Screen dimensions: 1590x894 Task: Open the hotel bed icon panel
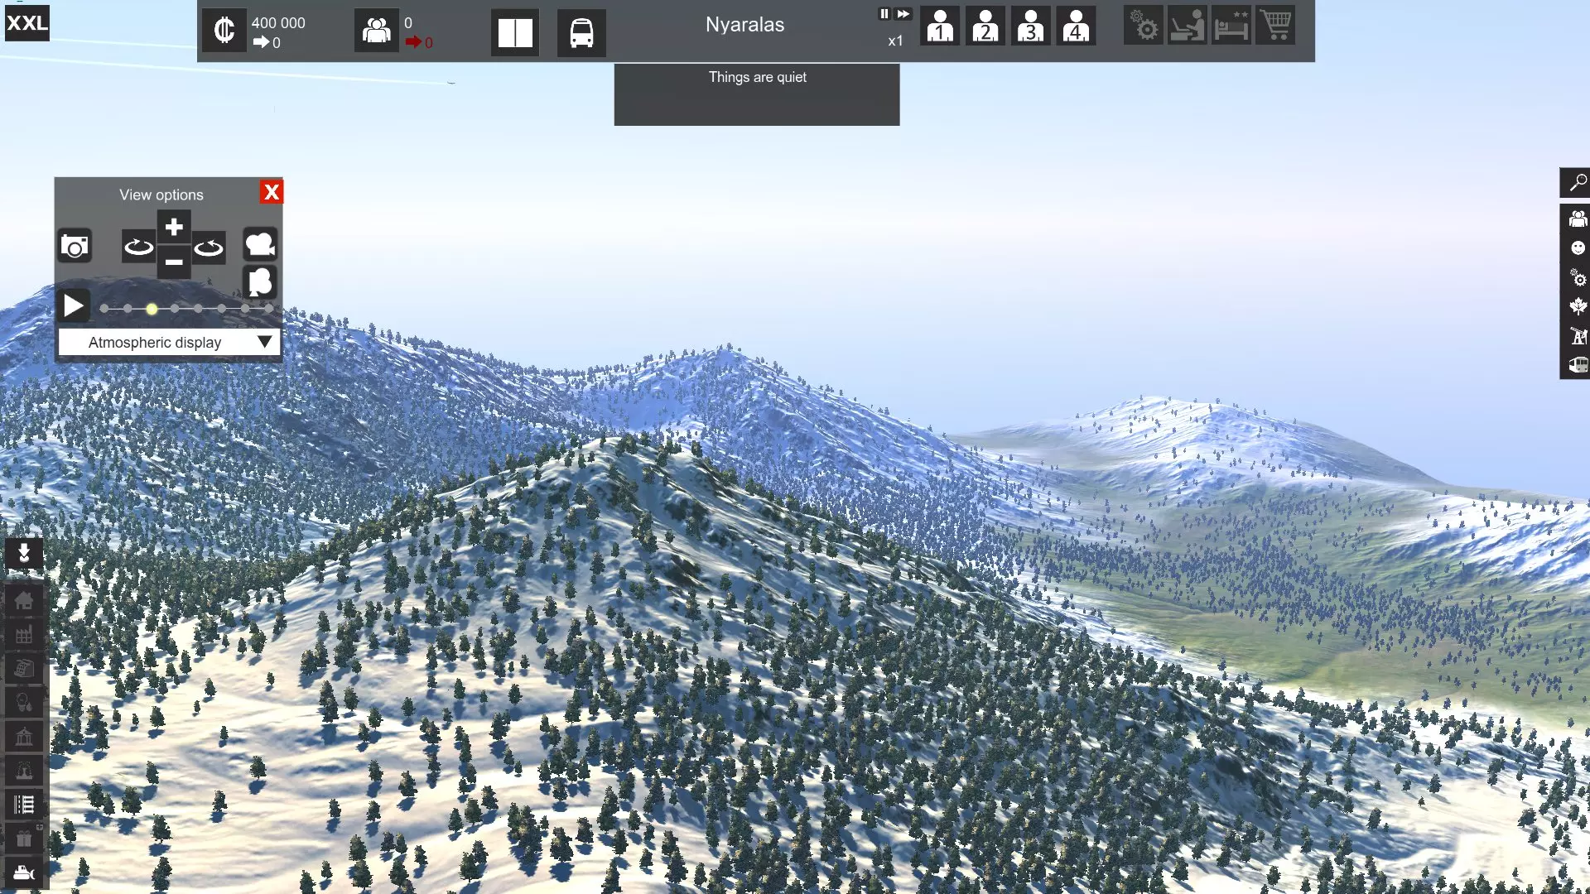(x=1231, y=26)
